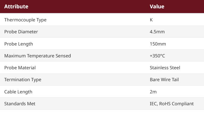Click the dark red table header bar
Image resolution: width=204 pixels, height=113 pixels.
pyautogui.click(x=102, y=7)
